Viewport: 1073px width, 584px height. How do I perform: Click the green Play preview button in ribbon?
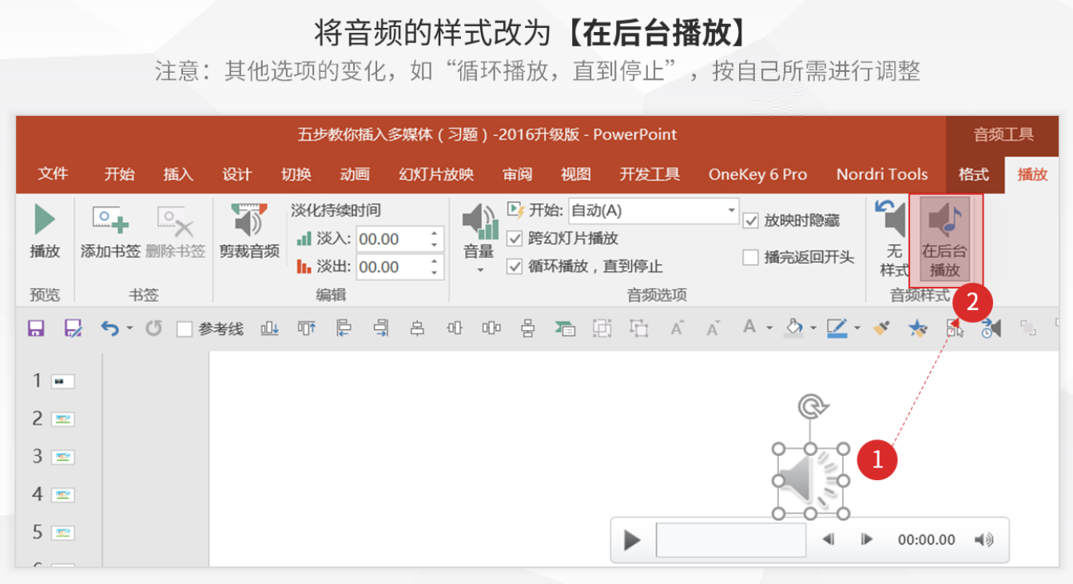coord(45,220)
